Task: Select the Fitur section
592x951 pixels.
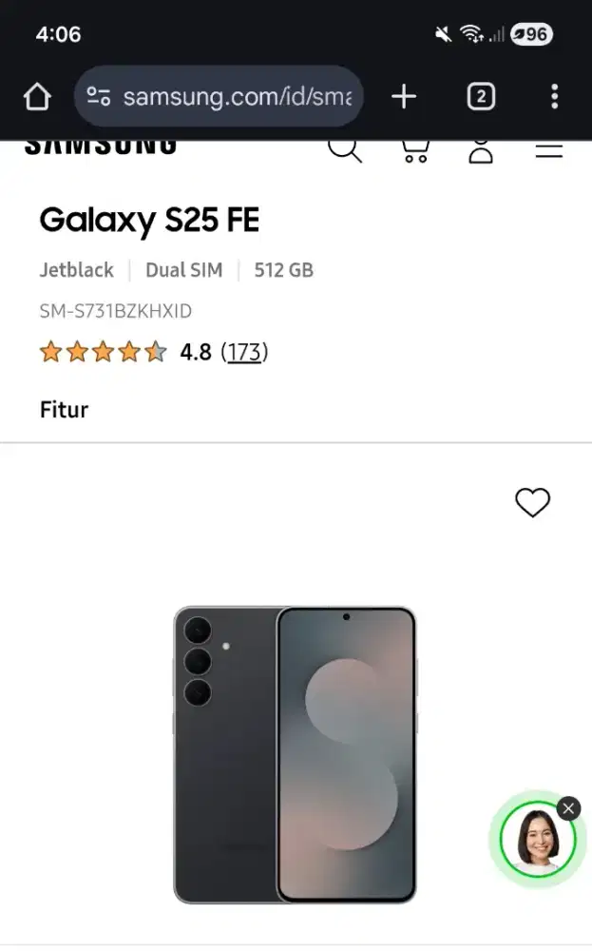Action: 63,409
